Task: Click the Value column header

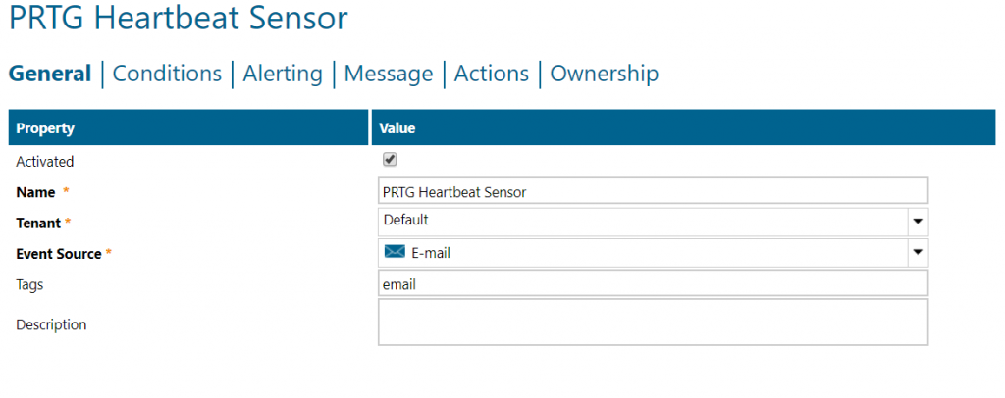Action: point(397,128)
